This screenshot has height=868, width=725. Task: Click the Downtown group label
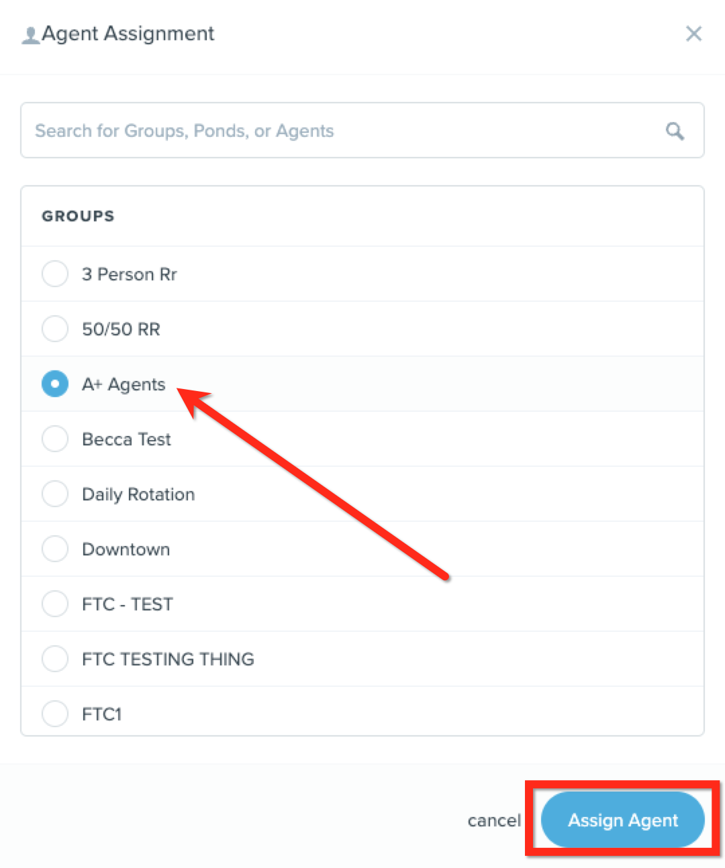click(126, 549)
